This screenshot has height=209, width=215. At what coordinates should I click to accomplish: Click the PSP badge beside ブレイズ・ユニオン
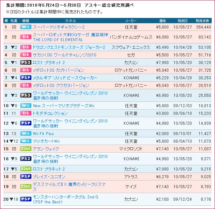[x=26, y=176]
